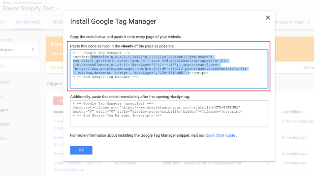Click the Click Text filter chip in row
This screenshot has width=314, height=176.
coord(171,163)
